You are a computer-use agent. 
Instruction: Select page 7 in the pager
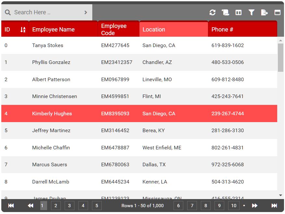[192, 206]
